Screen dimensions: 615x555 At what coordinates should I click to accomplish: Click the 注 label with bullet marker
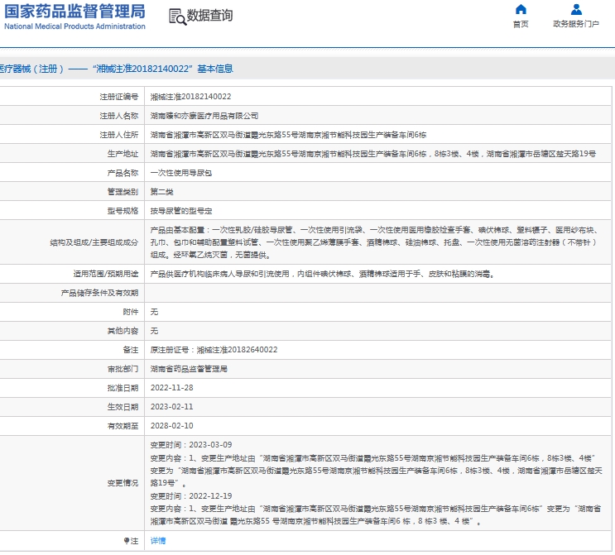coord(131,541)
